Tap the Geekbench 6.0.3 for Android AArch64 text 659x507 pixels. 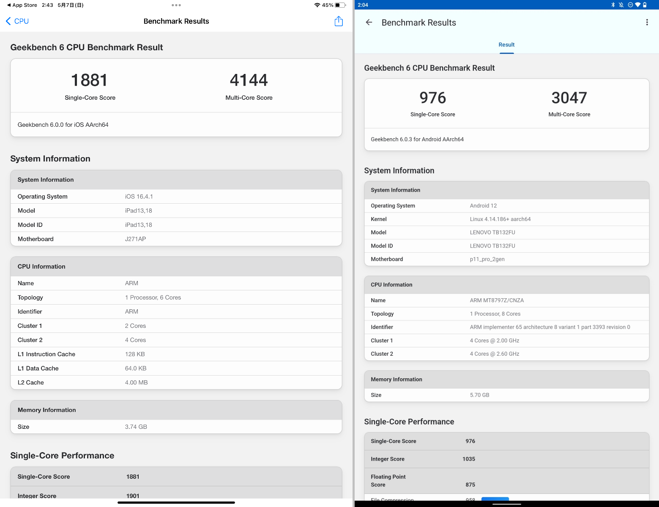click(x=417, y=139)
